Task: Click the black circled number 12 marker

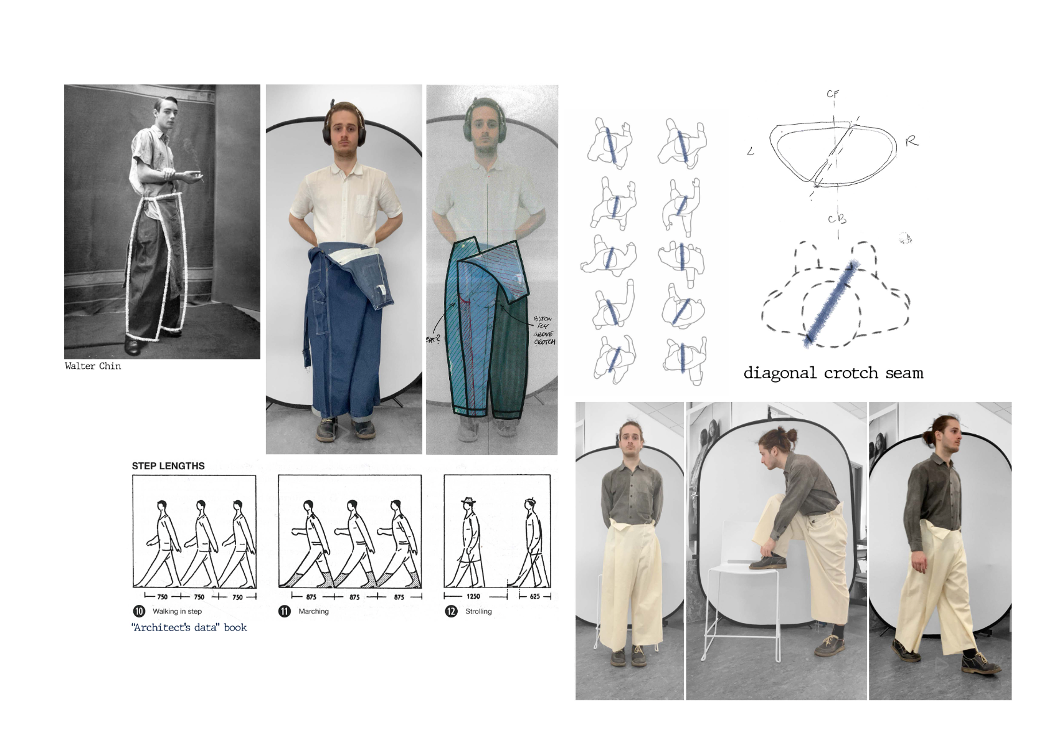Action: (451, 611)
